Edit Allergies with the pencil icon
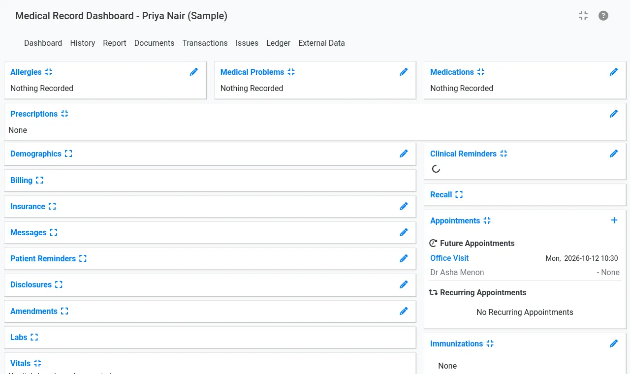Image resolution: width=630 pixels, height=374 pixels. point(194,72)
